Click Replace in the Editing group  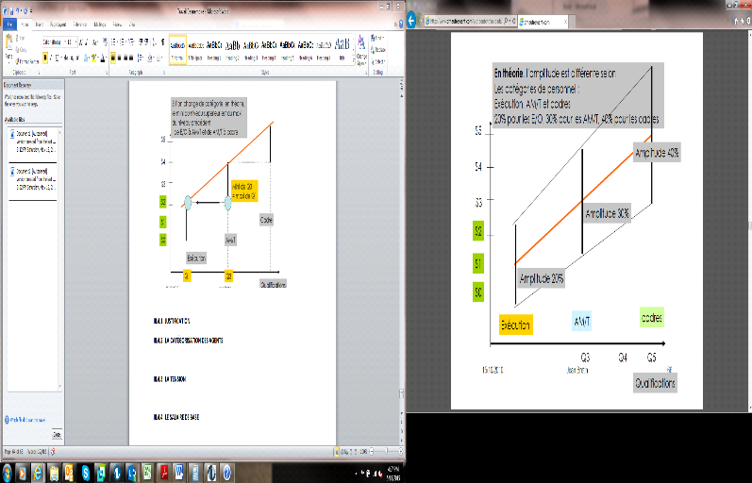(378, 49)
